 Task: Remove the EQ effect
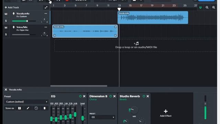[x=84, y=96]
